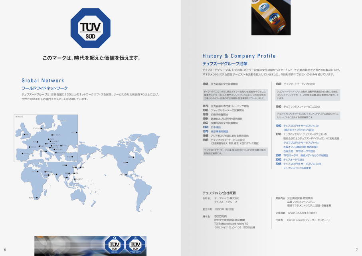
Task: Click the 1866 entry '圧力容器の安全試験開始'
Action: 224,84
